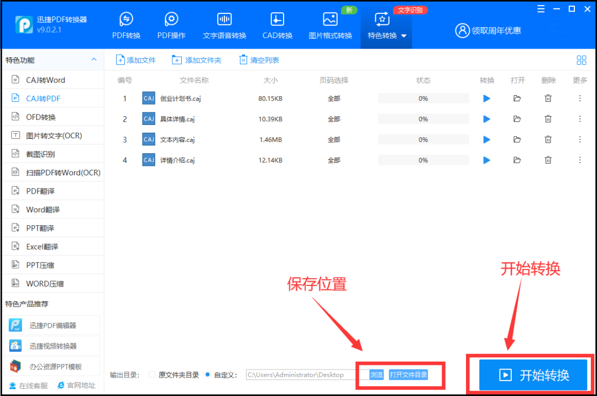This screenshot has width=597, height=396.
Task: Switch to 文字语音转换 tab
Action: coord(224,26)
